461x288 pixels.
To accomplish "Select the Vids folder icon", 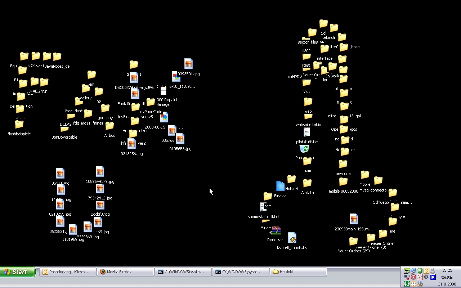I will (x=306, y=82).
